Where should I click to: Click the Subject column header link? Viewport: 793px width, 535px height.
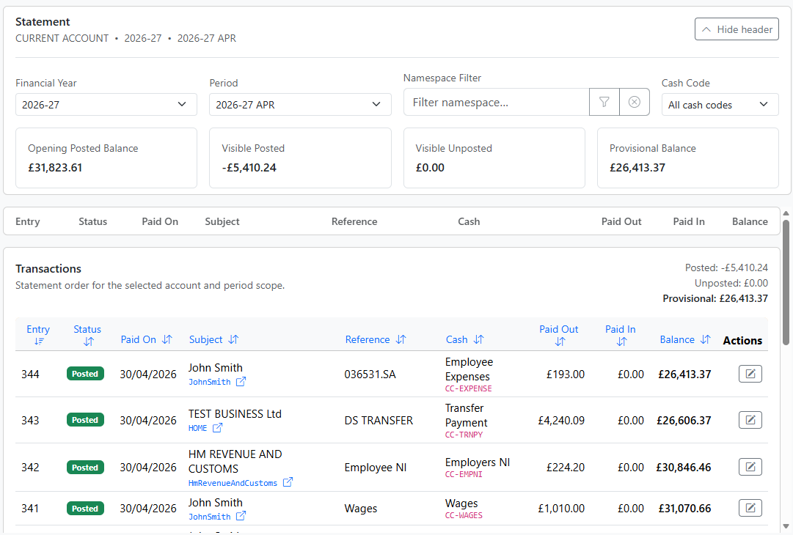pyautogui.click(x=206, y=339)
